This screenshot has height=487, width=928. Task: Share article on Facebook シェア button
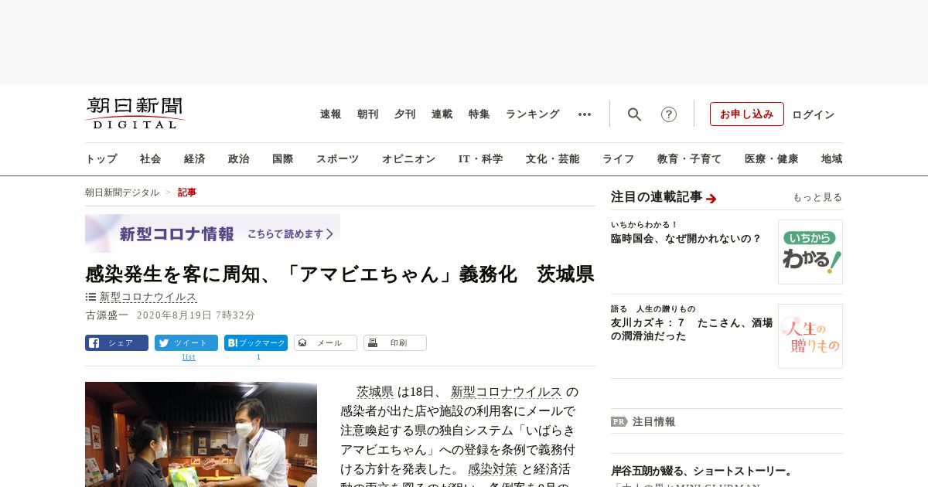pos(117,343)
